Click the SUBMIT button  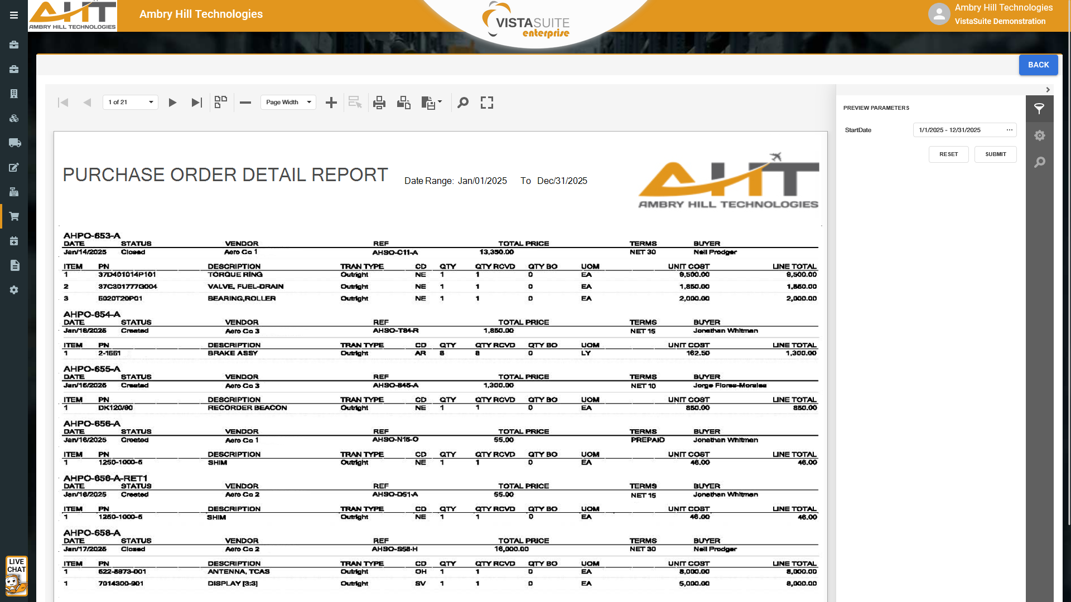(995, 154)
